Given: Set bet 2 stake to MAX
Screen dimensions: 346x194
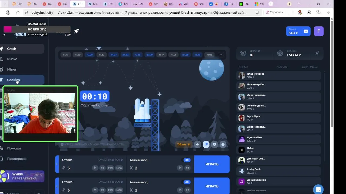Looking at the screenshot, I should point(119,190).
